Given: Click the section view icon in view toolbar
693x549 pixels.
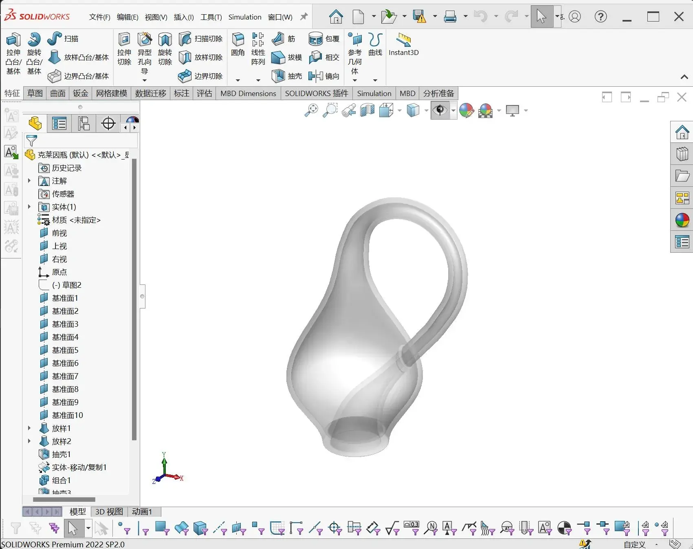Looking at the screenshot, I should pyautogui.click(x=367, y=110).
